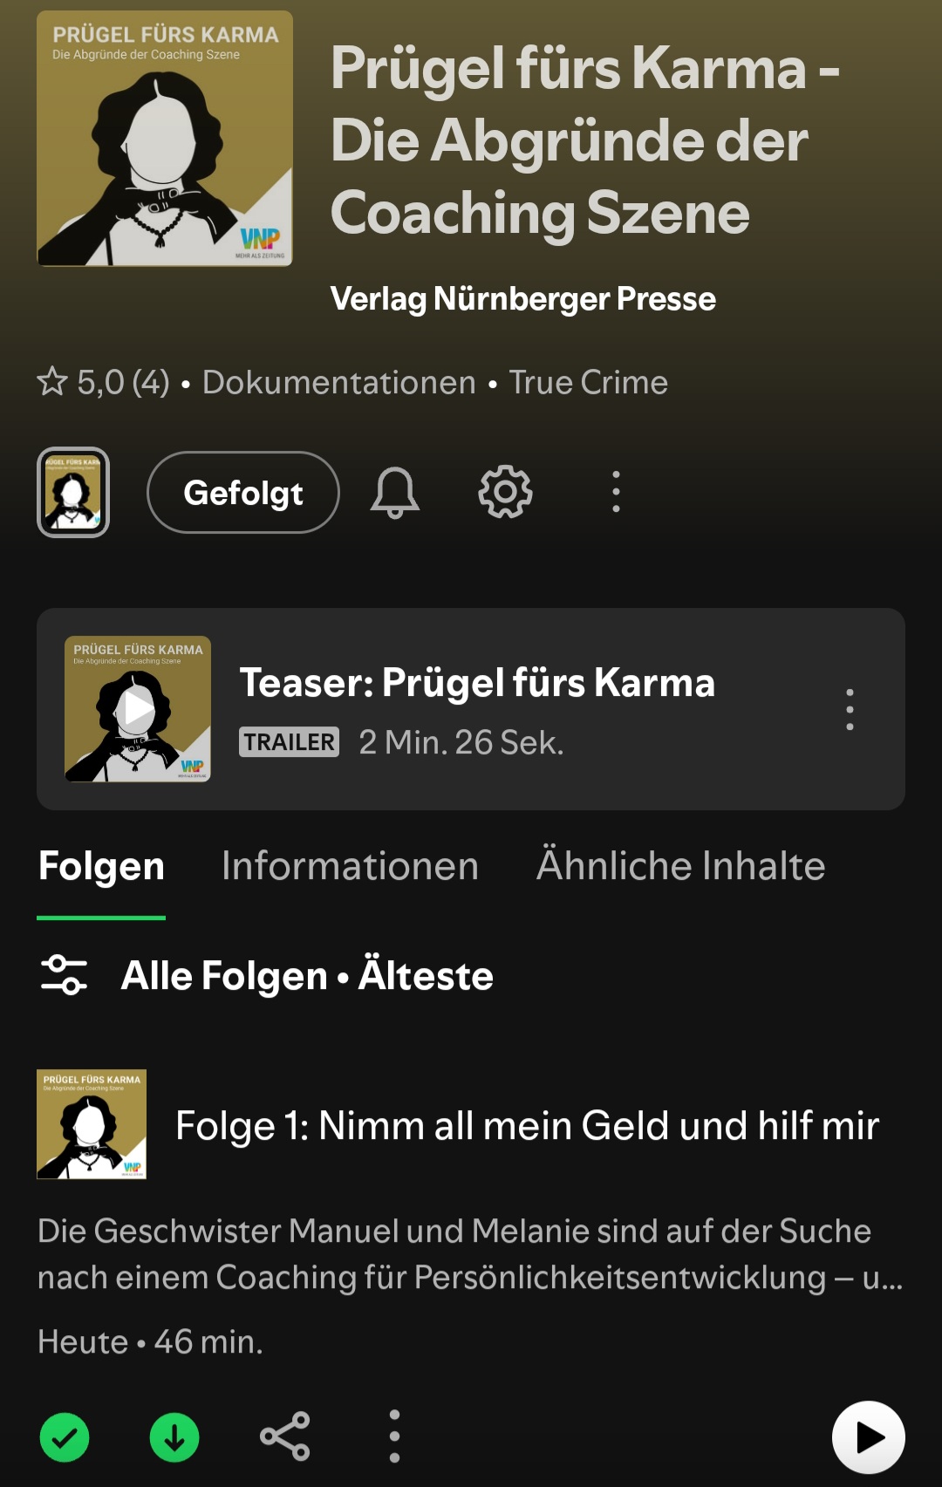Viewport: 942px width, 1487px height.
Task: Switch to the Informationen tab
Action: tap(350, 866)
